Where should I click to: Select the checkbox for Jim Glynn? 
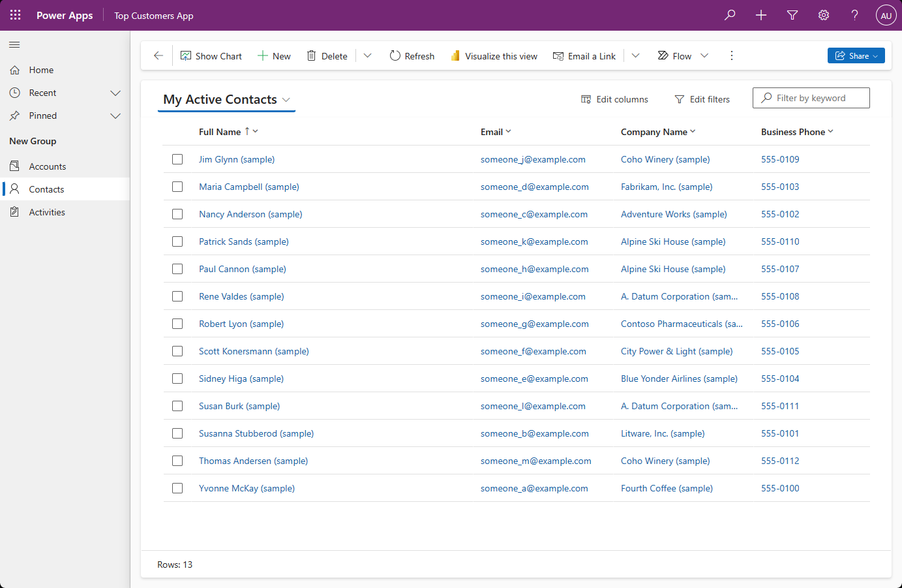click(177, 159)
